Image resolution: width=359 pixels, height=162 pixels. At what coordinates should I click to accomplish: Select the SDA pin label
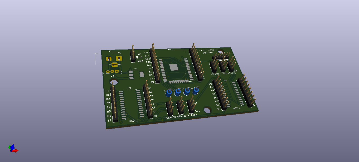point(148,62)
